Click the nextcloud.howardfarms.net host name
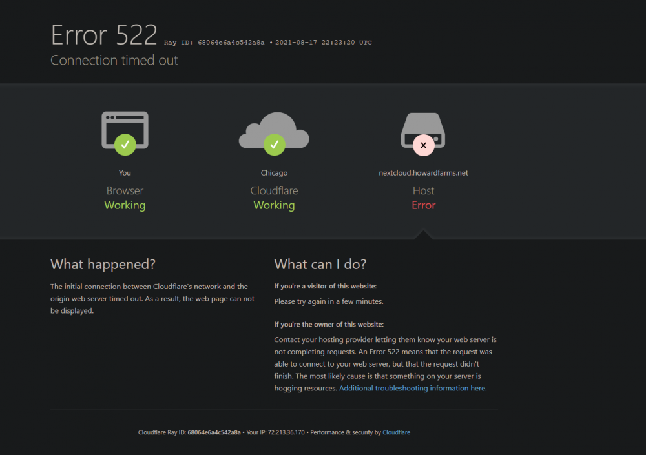The image size is (646, 455). click(424, 173)
